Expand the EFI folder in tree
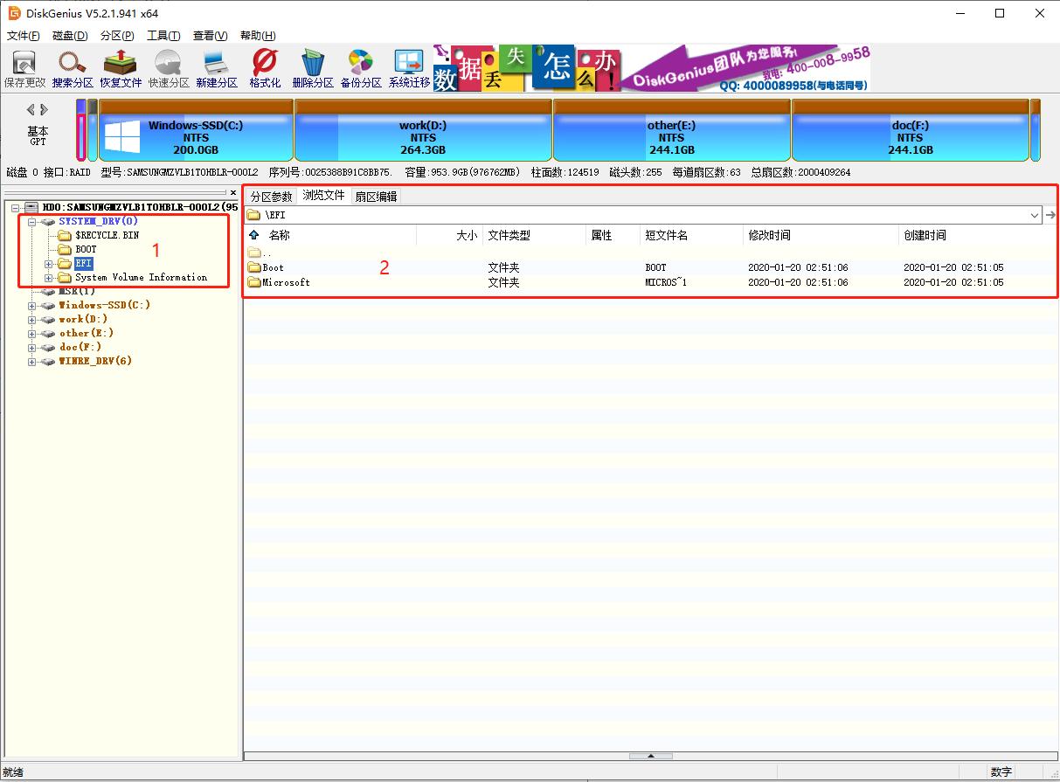 (x=49, y=264)
